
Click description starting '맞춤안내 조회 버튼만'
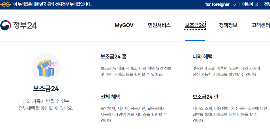[x=226, y=72]
